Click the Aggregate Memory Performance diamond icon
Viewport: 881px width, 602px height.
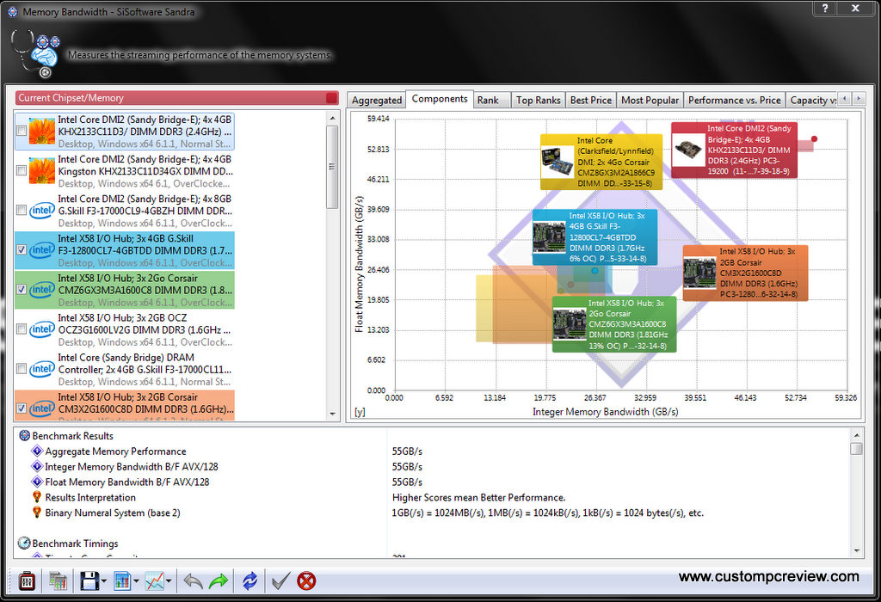(x=37, y=451)
